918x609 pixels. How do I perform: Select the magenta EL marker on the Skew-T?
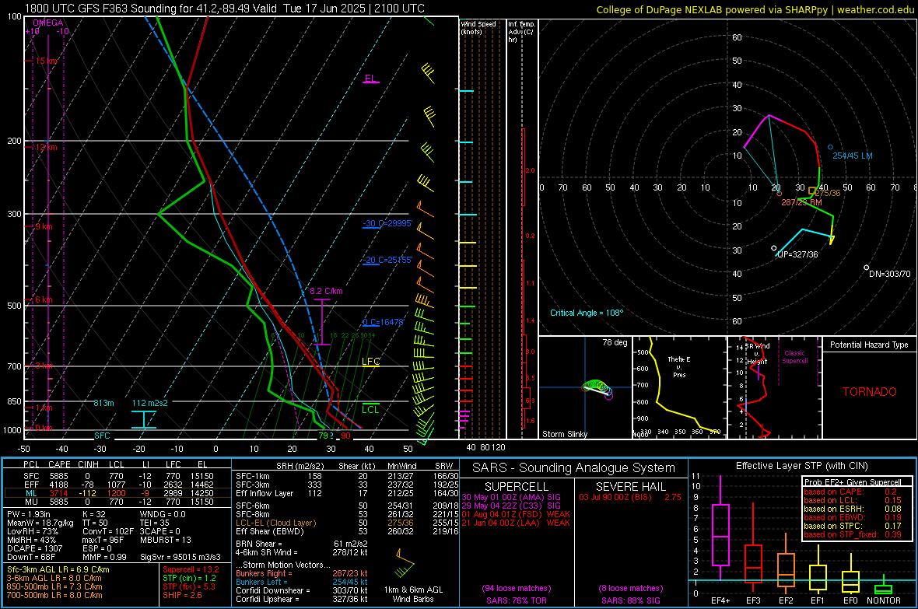point(370,79)
